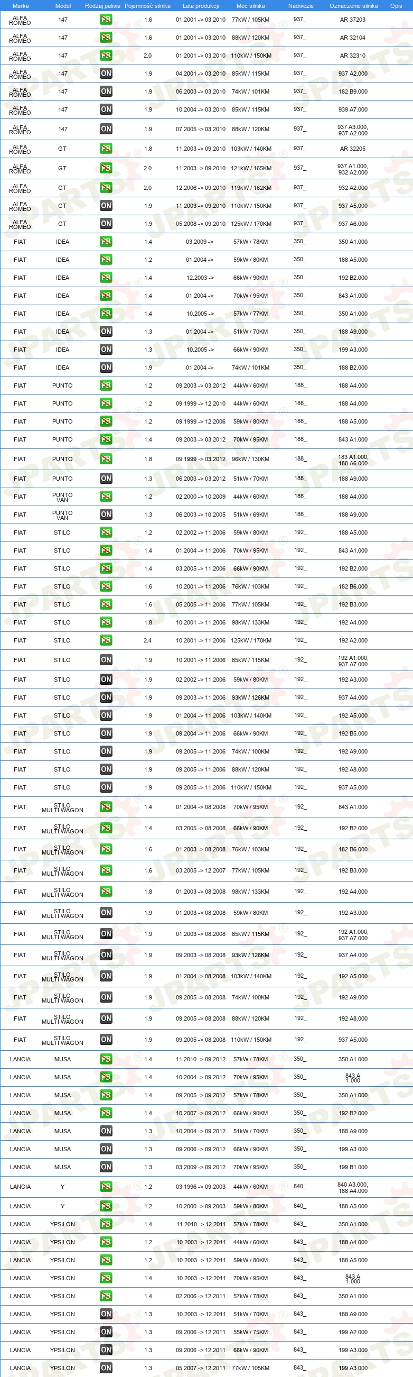Select production years 05.2005 -> 11.2006
The width and height of the screenshot is (413, 1377).
(x=201, y=604)
